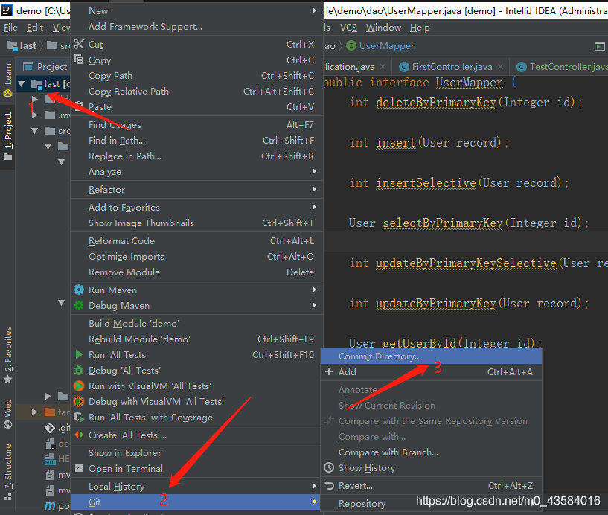The width and height of the screenshot is (608, 515).
Task: Choose Optimize Imports menu entry
Action: 196,256
